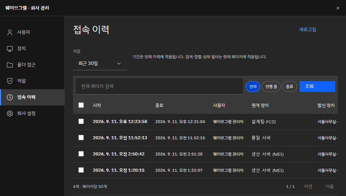The width and height of the screenshot is (346, 196).
Task: Sort by the 사용자 column header
Action: (219, 105)
